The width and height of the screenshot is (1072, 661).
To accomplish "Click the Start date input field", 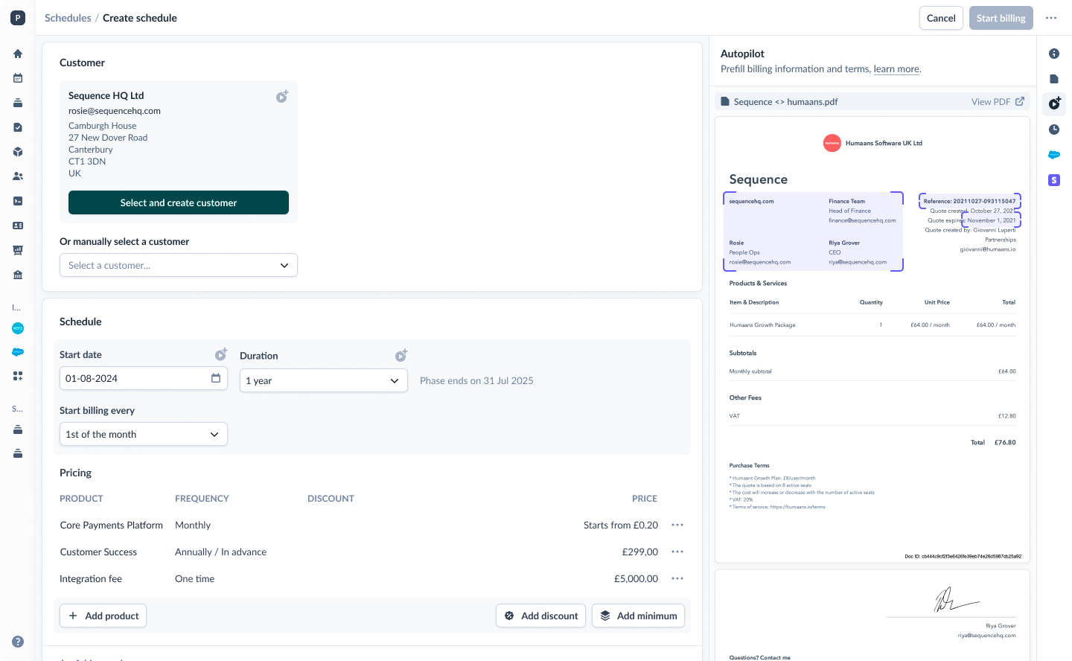I will 144,378.
